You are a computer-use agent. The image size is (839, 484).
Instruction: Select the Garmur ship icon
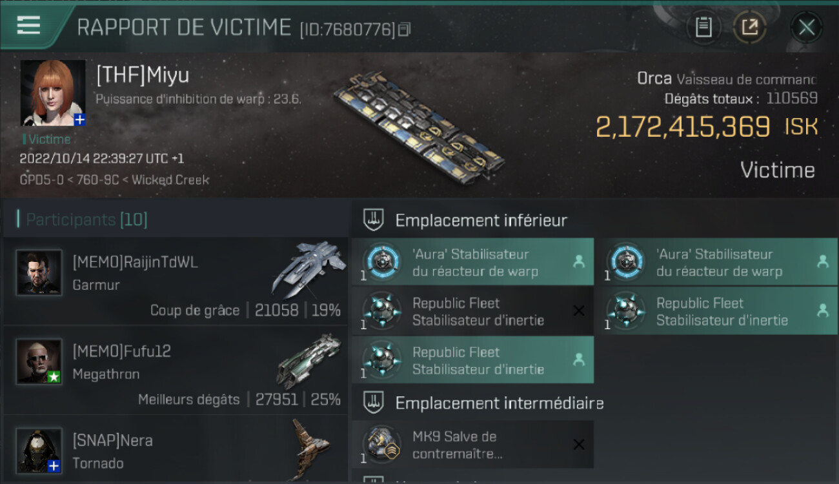(308, 268)
